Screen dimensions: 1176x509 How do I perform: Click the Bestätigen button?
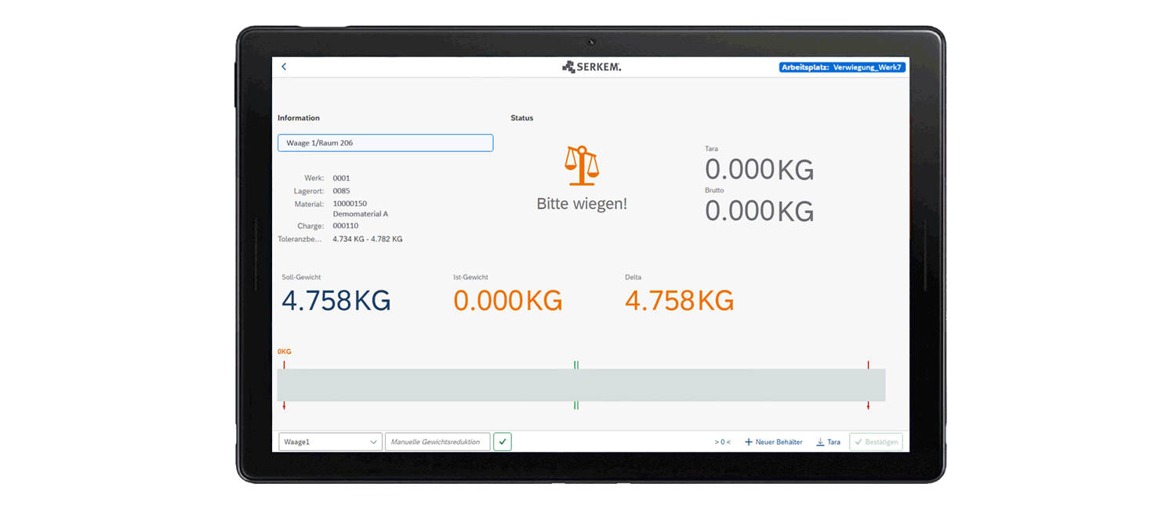tap(876, 442)
